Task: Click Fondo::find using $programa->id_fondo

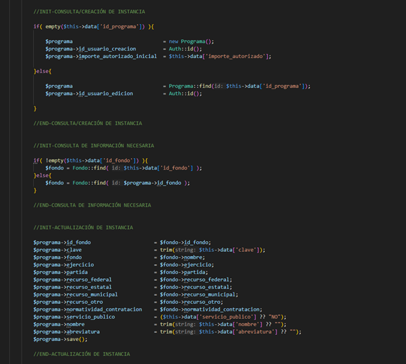Action: (x=131, y=183)
